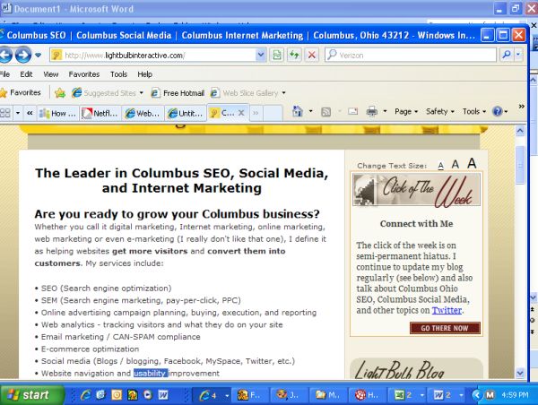Expand the command bar overflow chevron

pyautogui.click(x=521, y=107)
